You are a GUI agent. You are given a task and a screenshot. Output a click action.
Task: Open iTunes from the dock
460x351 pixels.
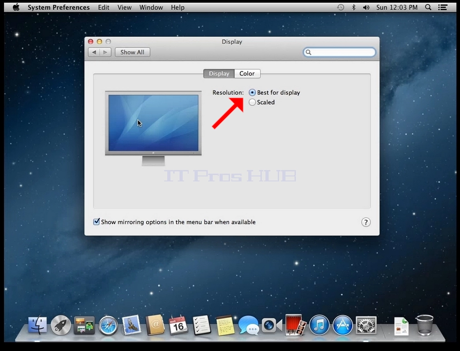point(319,325)
